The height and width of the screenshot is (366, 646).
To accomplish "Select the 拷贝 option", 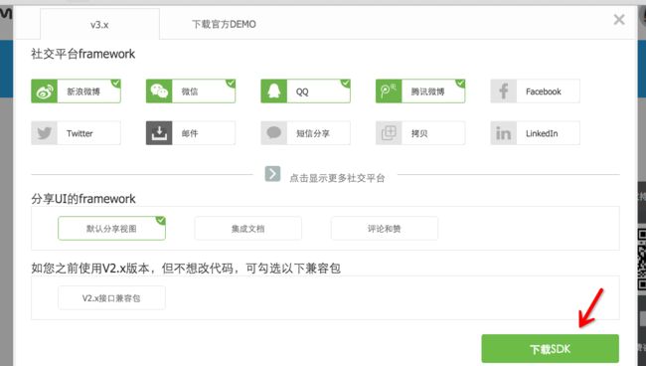I will click(x=420, y=133).
